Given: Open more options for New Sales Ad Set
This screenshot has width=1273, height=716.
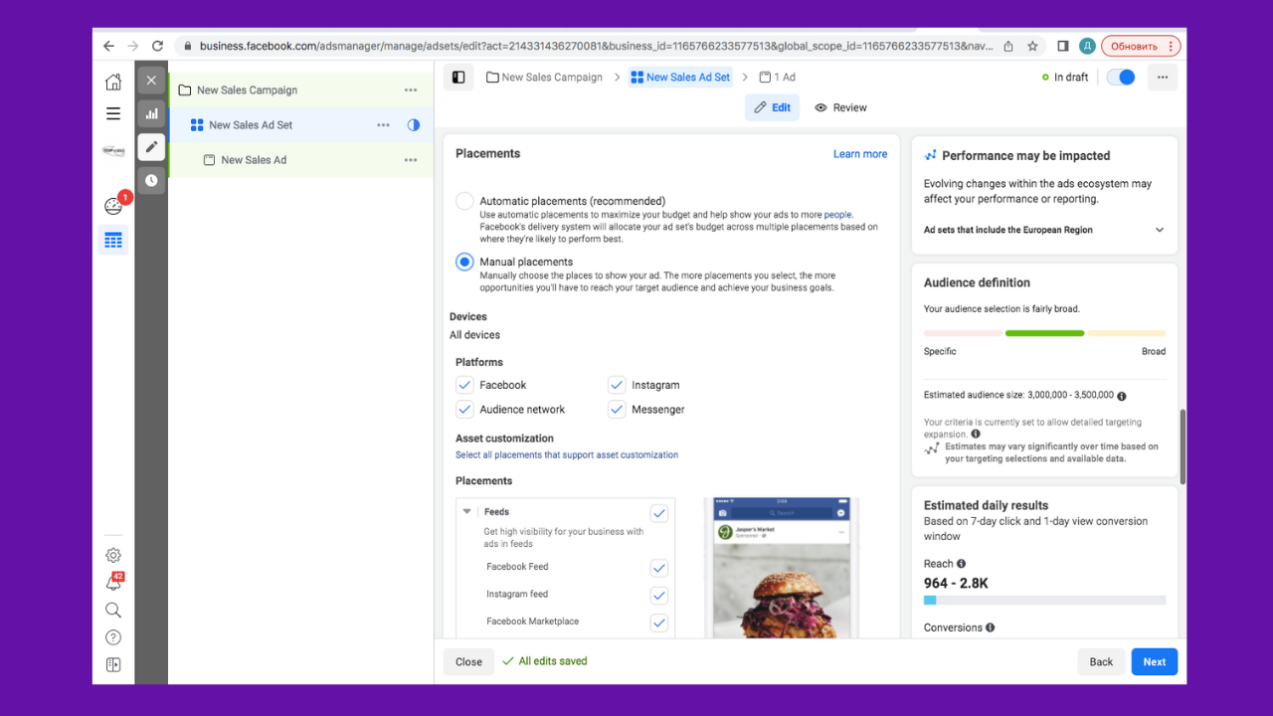Looking at the screenshot, I should (384, 125).
